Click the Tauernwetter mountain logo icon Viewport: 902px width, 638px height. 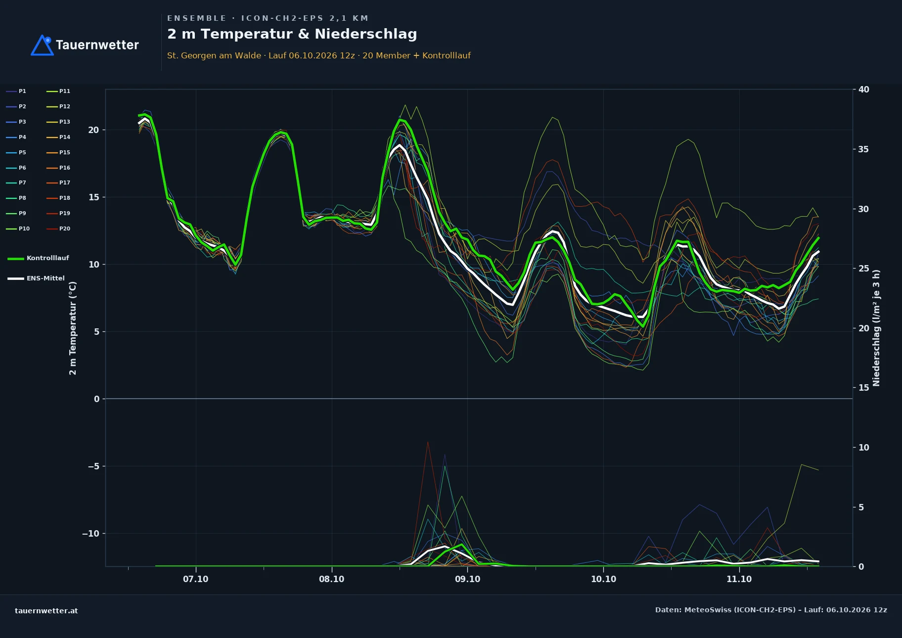pos(42,45)
